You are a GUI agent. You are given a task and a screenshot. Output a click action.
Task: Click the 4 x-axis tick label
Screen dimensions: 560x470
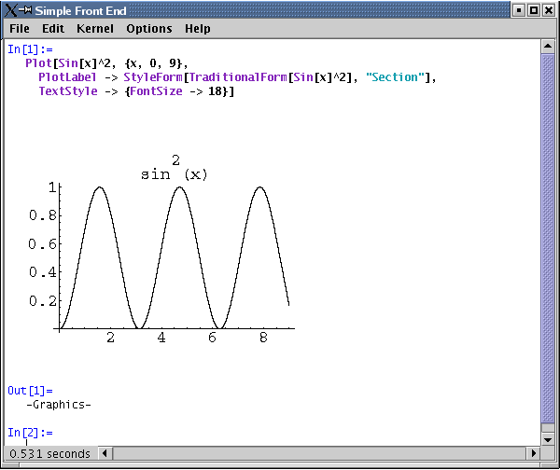click(161, 338)
